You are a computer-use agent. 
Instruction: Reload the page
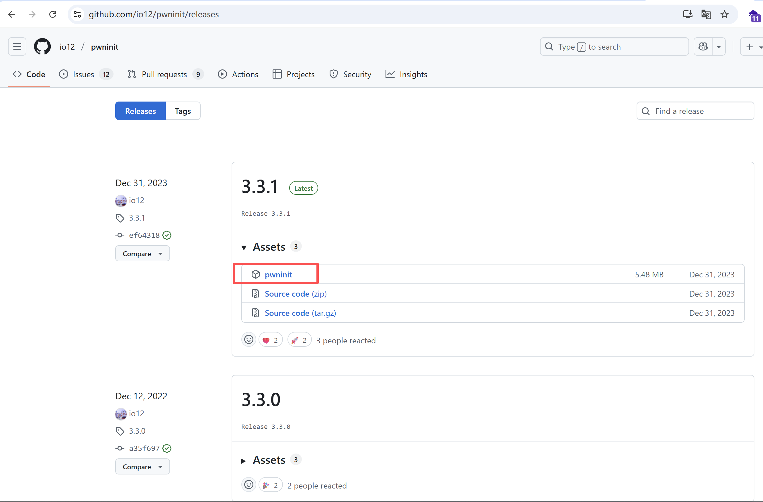53,14
